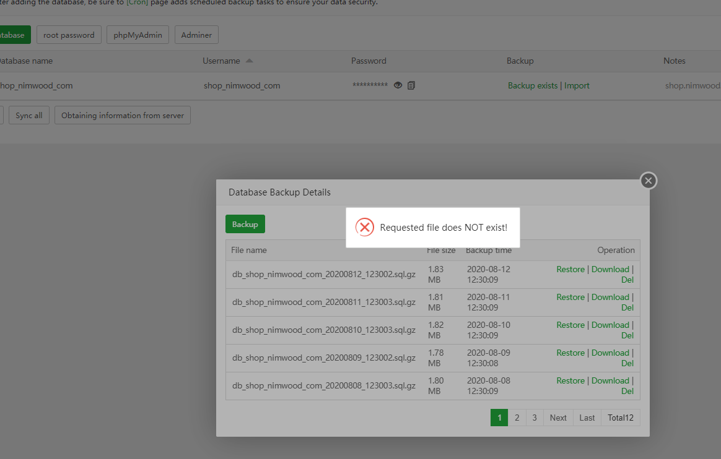Restore the 20200811 backup
Image resolution: width=721 pixels, height=459 pixels.
(x=570, y=298)
